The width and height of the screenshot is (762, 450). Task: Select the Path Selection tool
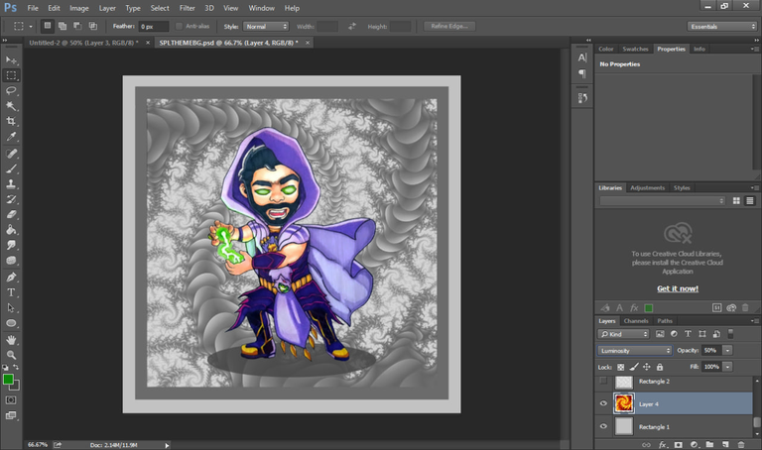tap(11, 308)
